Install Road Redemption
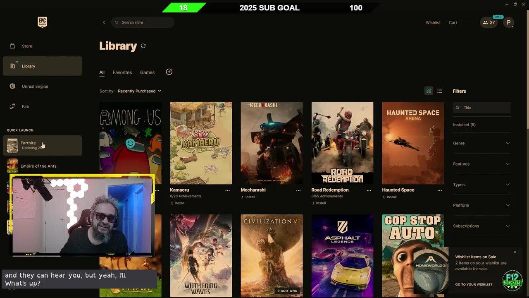The height and width of the screenshot is (298, 529). [x=319, y=203]
